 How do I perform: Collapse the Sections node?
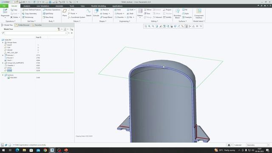(x=3, y=75)
